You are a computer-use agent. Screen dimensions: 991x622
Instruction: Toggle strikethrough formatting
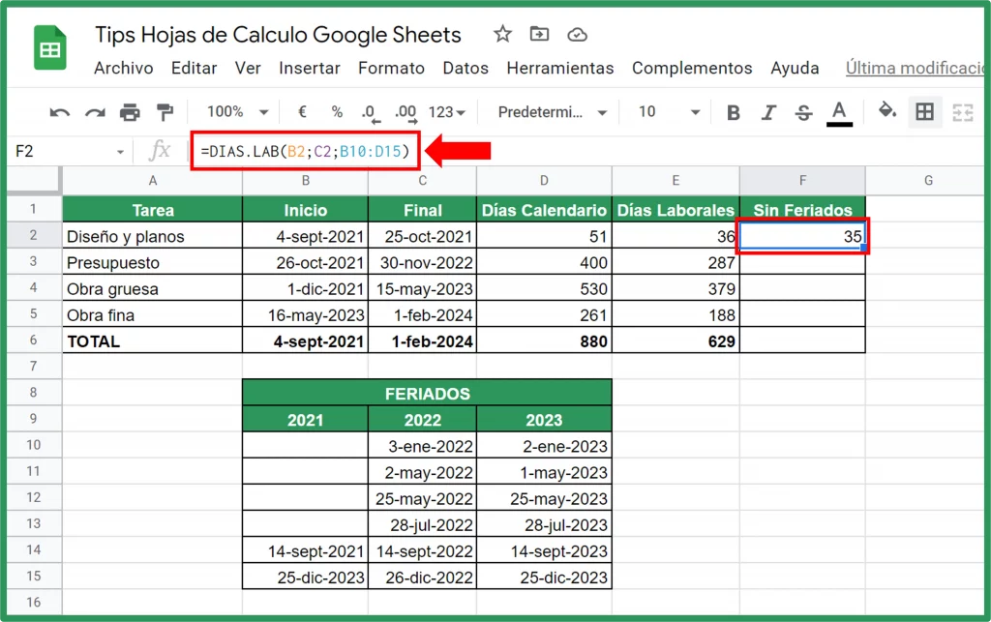tap(803, 112)
